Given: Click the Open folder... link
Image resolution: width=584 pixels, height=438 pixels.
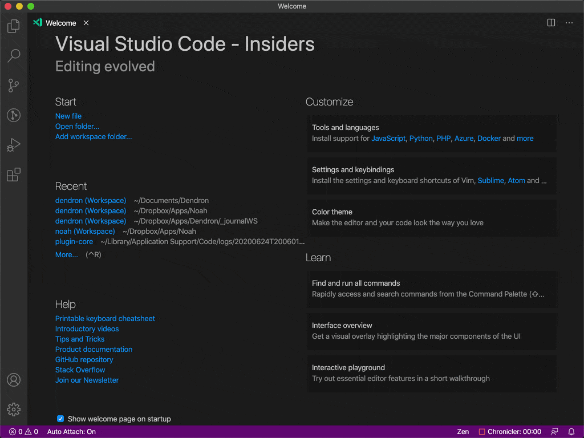Looking at the screenshot, I should pos(77,126).
